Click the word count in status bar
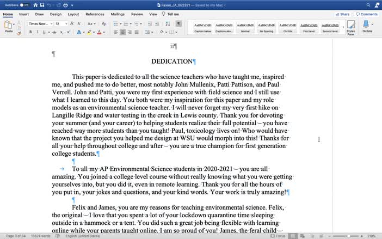Image resolution: width=382 pixels, height=239 pixels. click(40, 236)
